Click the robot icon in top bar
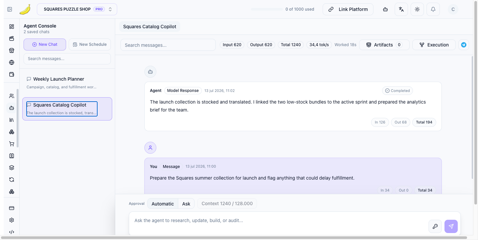 point(385,9)
